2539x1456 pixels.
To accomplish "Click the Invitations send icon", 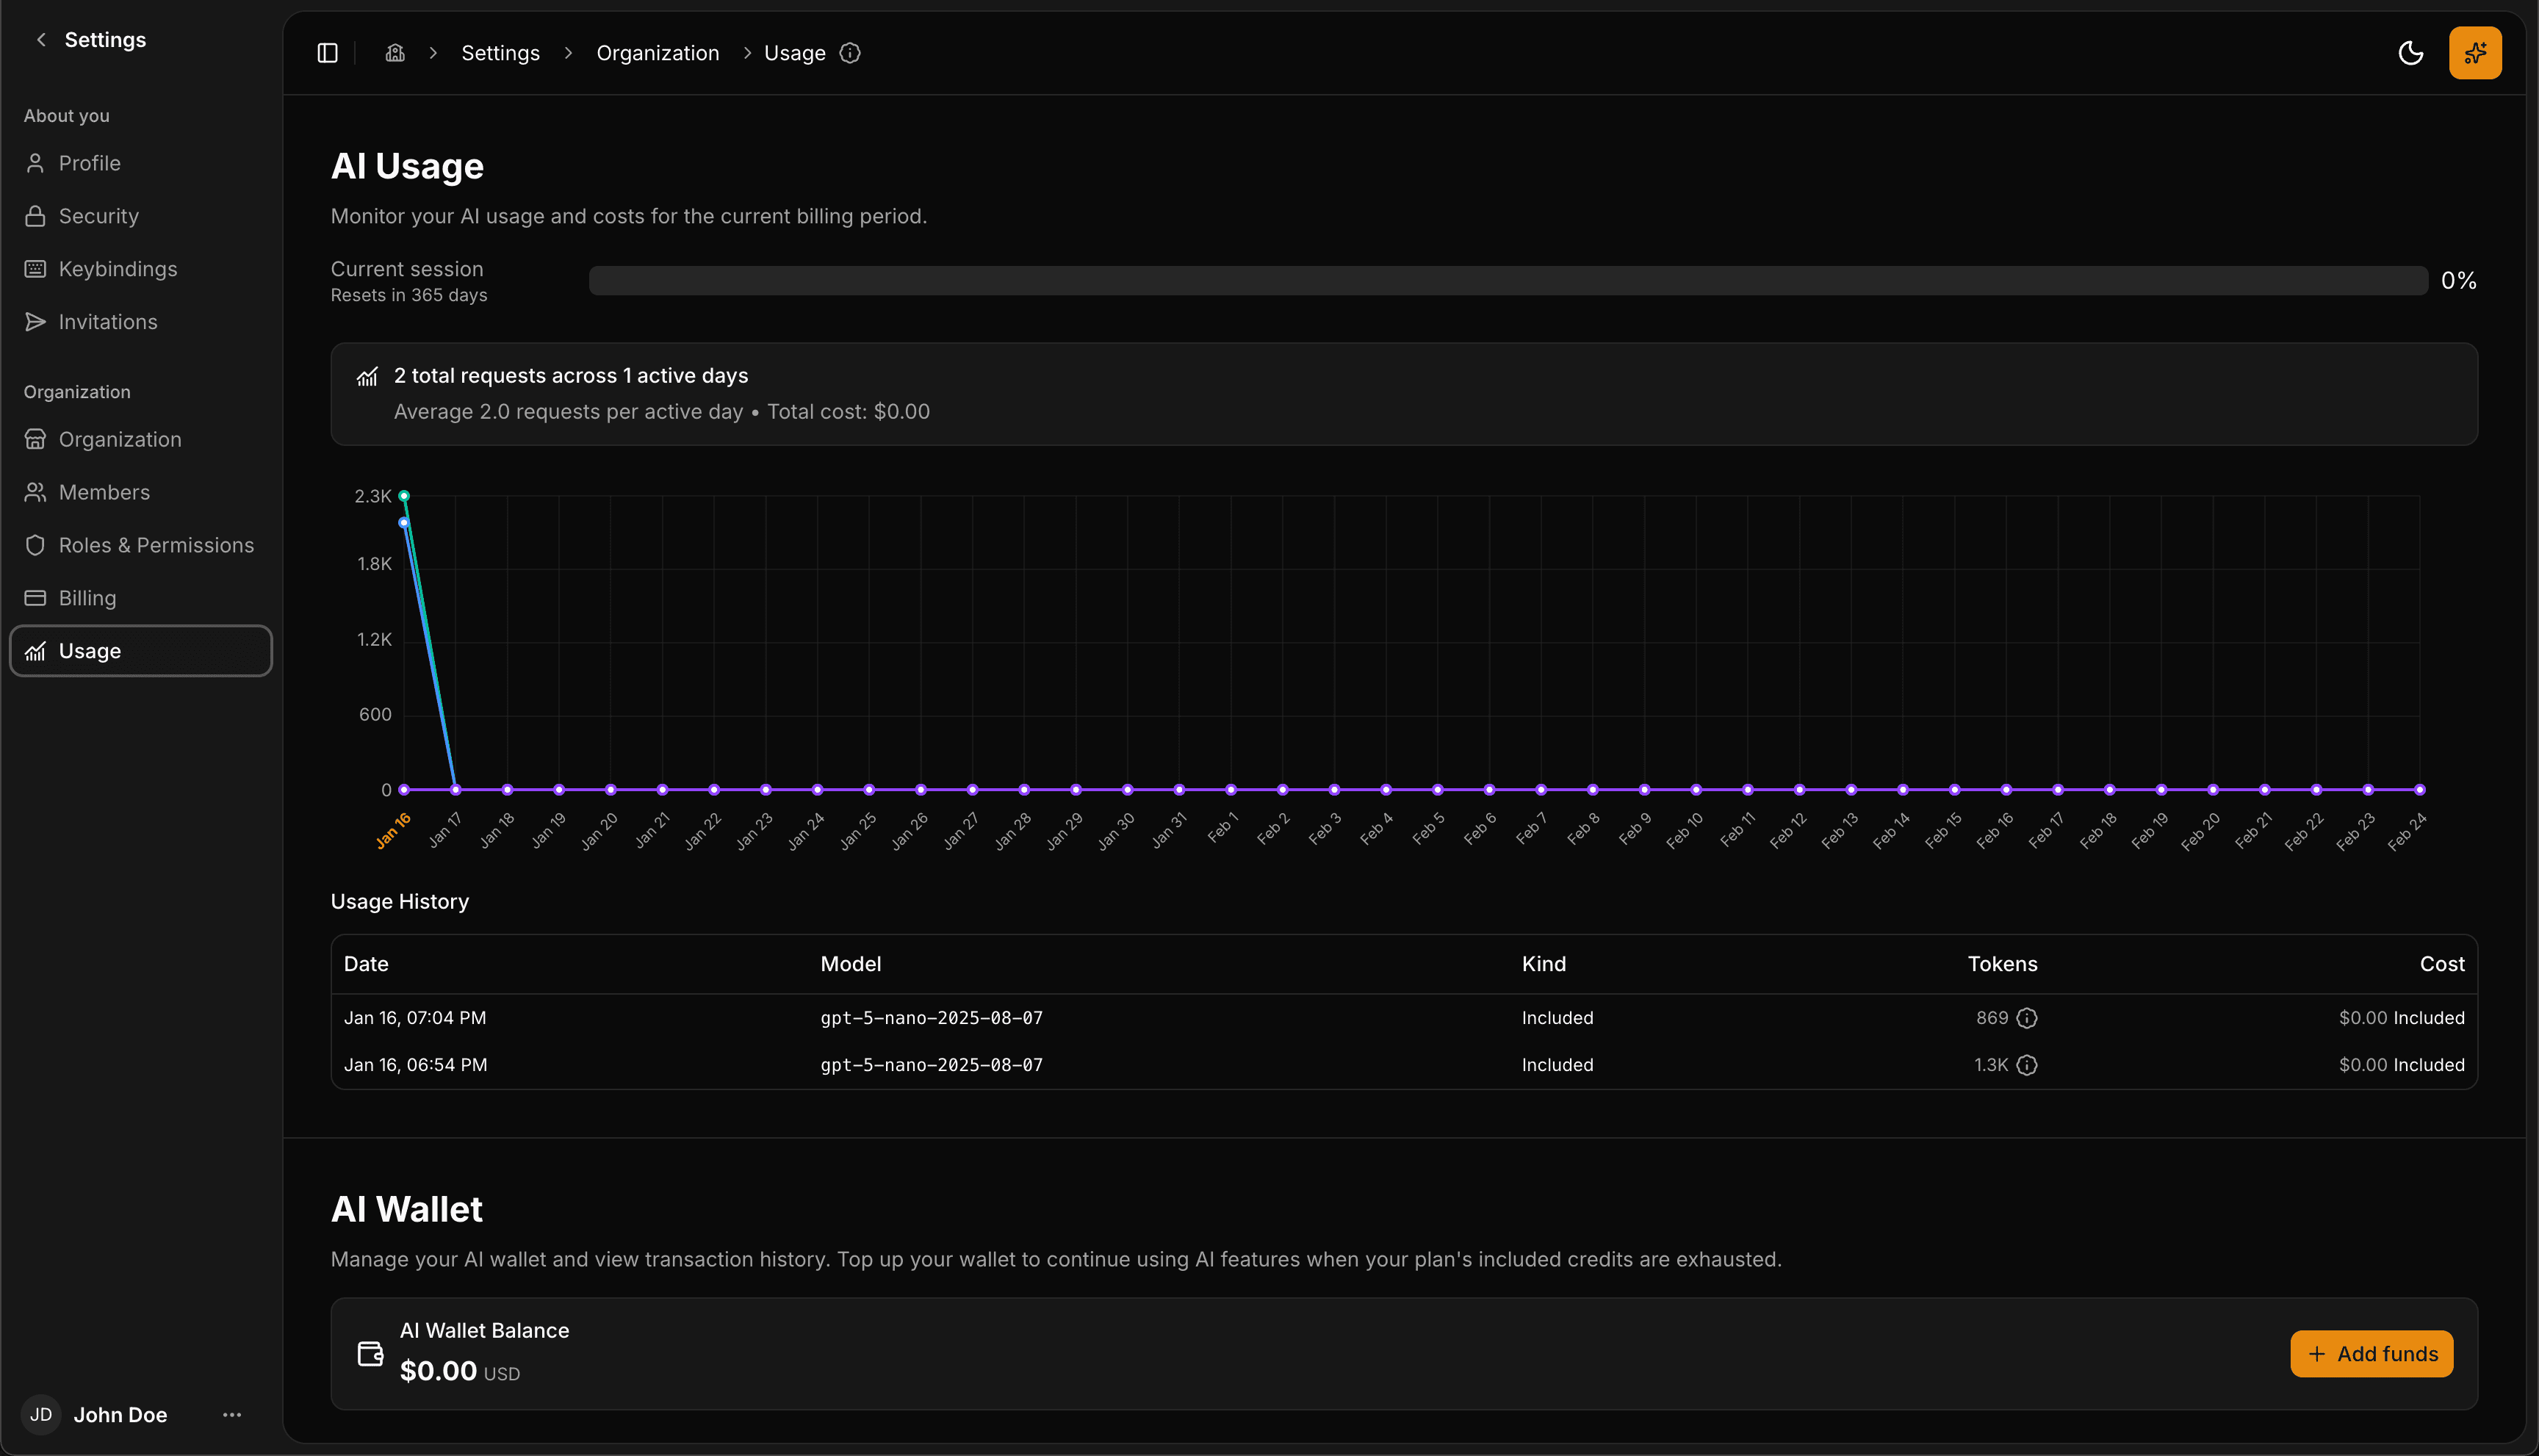I will click(36, 321).
